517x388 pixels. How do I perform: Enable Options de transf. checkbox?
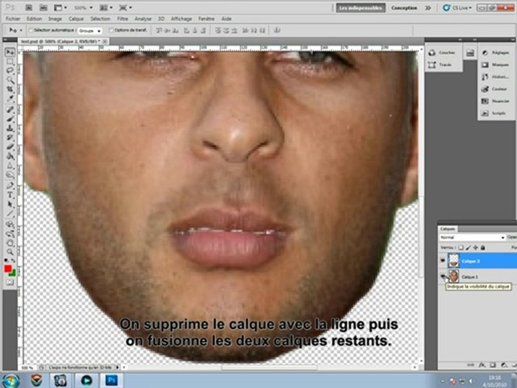point(111,30)
